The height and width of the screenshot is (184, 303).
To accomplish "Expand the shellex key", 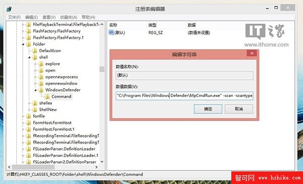I will 29,103.
